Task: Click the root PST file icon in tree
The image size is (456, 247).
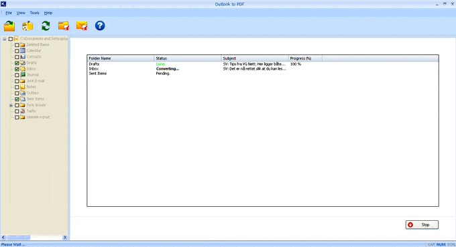Action: pyautogui.click(x=16, y=39)
